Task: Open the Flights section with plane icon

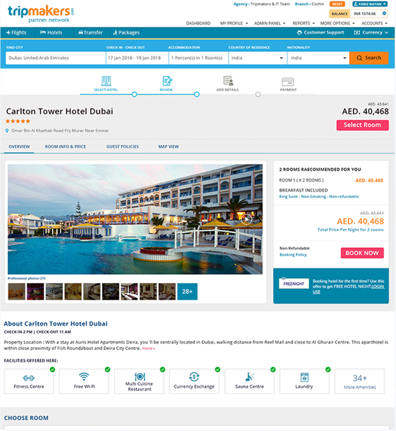Action: (x=16, y=32)
